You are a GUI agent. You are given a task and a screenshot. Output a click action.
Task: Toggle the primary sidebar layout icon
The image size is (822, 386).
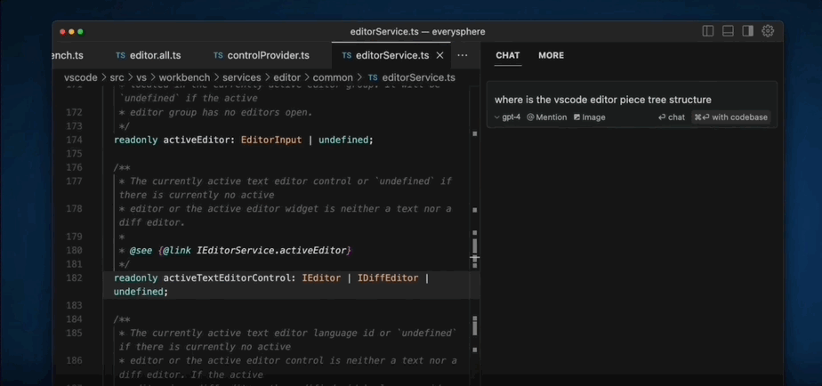point(708,31)
